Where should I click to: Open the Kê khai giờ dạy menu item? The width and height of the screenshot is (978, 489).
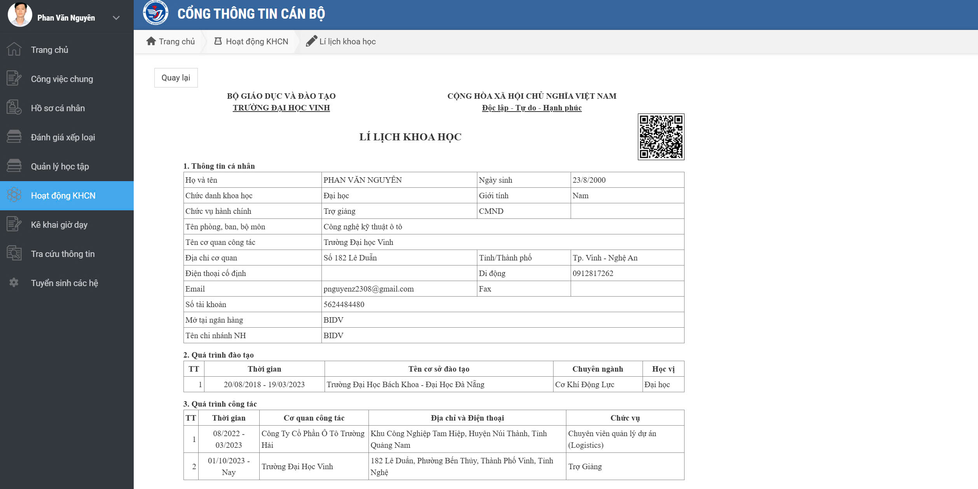coord(67,225)
